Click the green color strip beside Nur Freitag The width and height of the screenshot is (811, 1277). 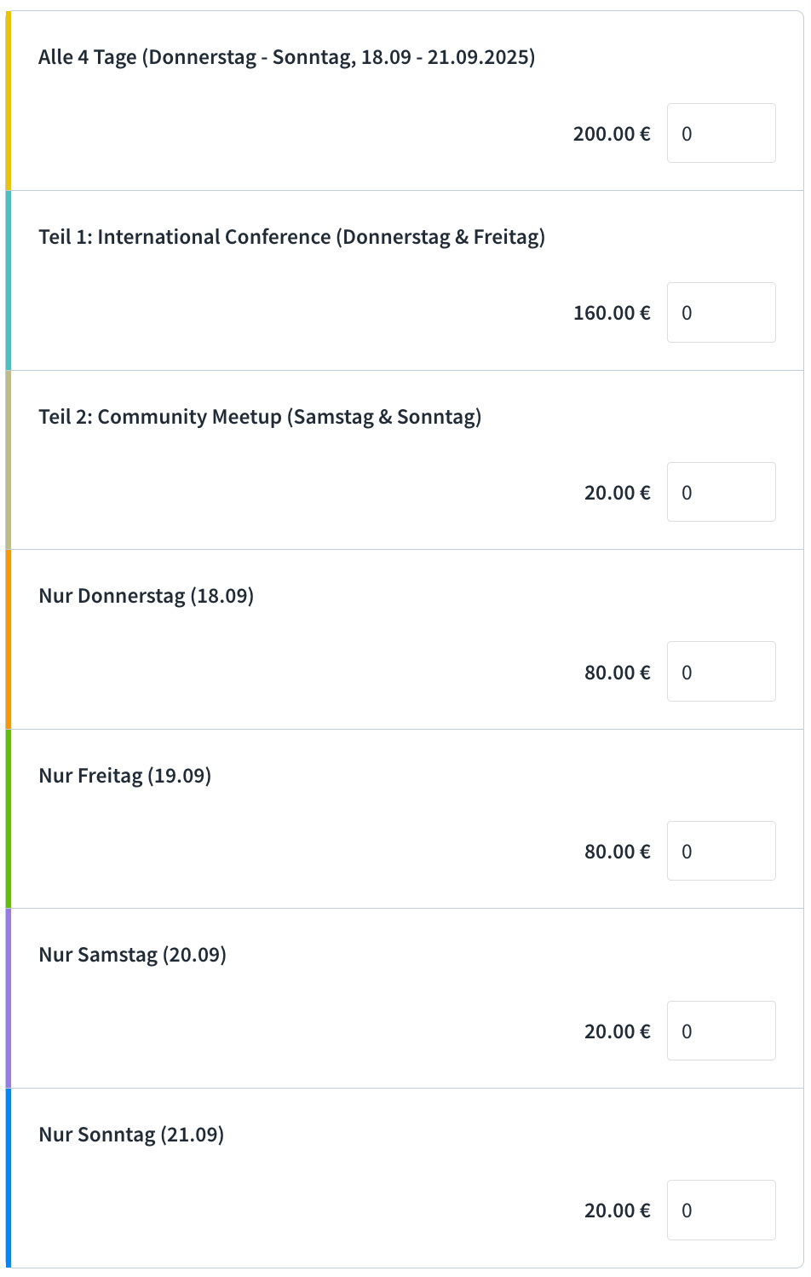click(x=9, y=819)
